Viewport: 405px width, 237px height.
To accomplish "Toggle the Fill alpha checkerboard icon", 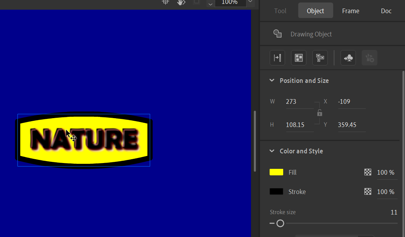I will pyautogui.click(x=367, y=172).
